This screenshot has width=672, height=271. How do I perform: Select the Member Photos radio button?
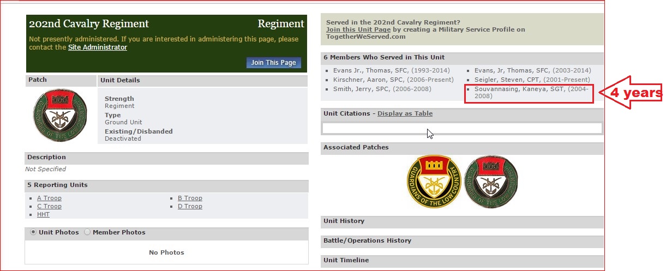pyautogui.click(x=87, y=232)
